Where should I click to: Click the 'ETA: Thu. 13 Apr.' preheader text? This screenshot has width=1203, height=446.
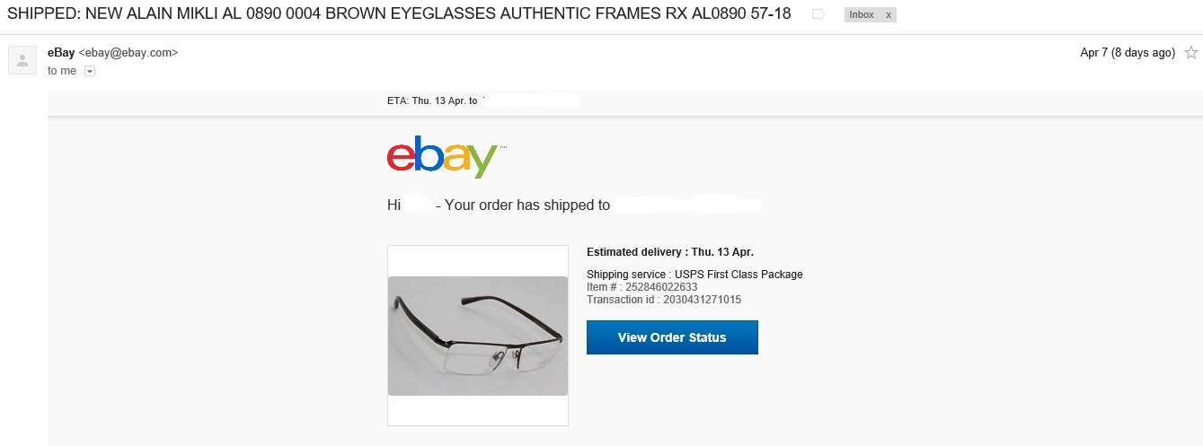432,101
